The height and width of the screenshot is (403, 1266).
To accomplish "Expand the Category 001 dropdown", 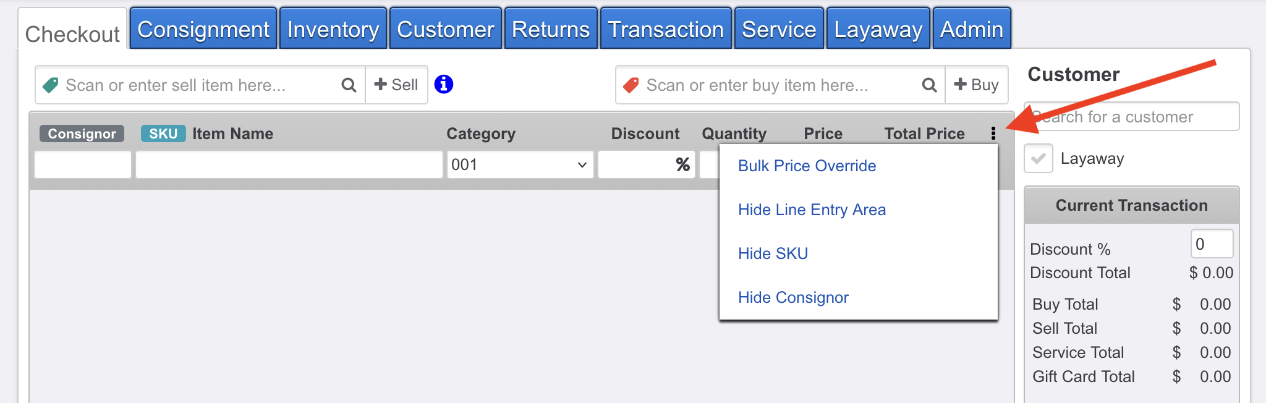I will point(519,165).
